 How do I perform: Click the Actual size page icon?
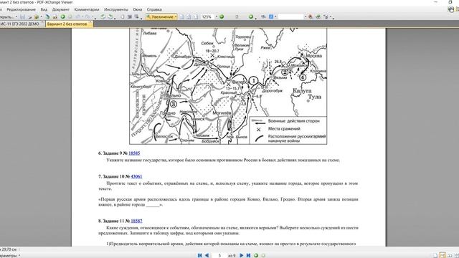click(181, 17)
